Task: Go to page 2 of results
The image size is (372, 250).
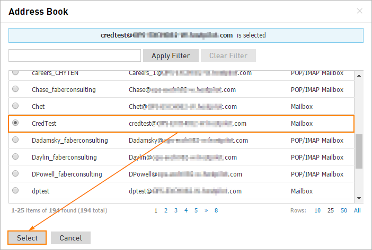Action: point(166,210)
